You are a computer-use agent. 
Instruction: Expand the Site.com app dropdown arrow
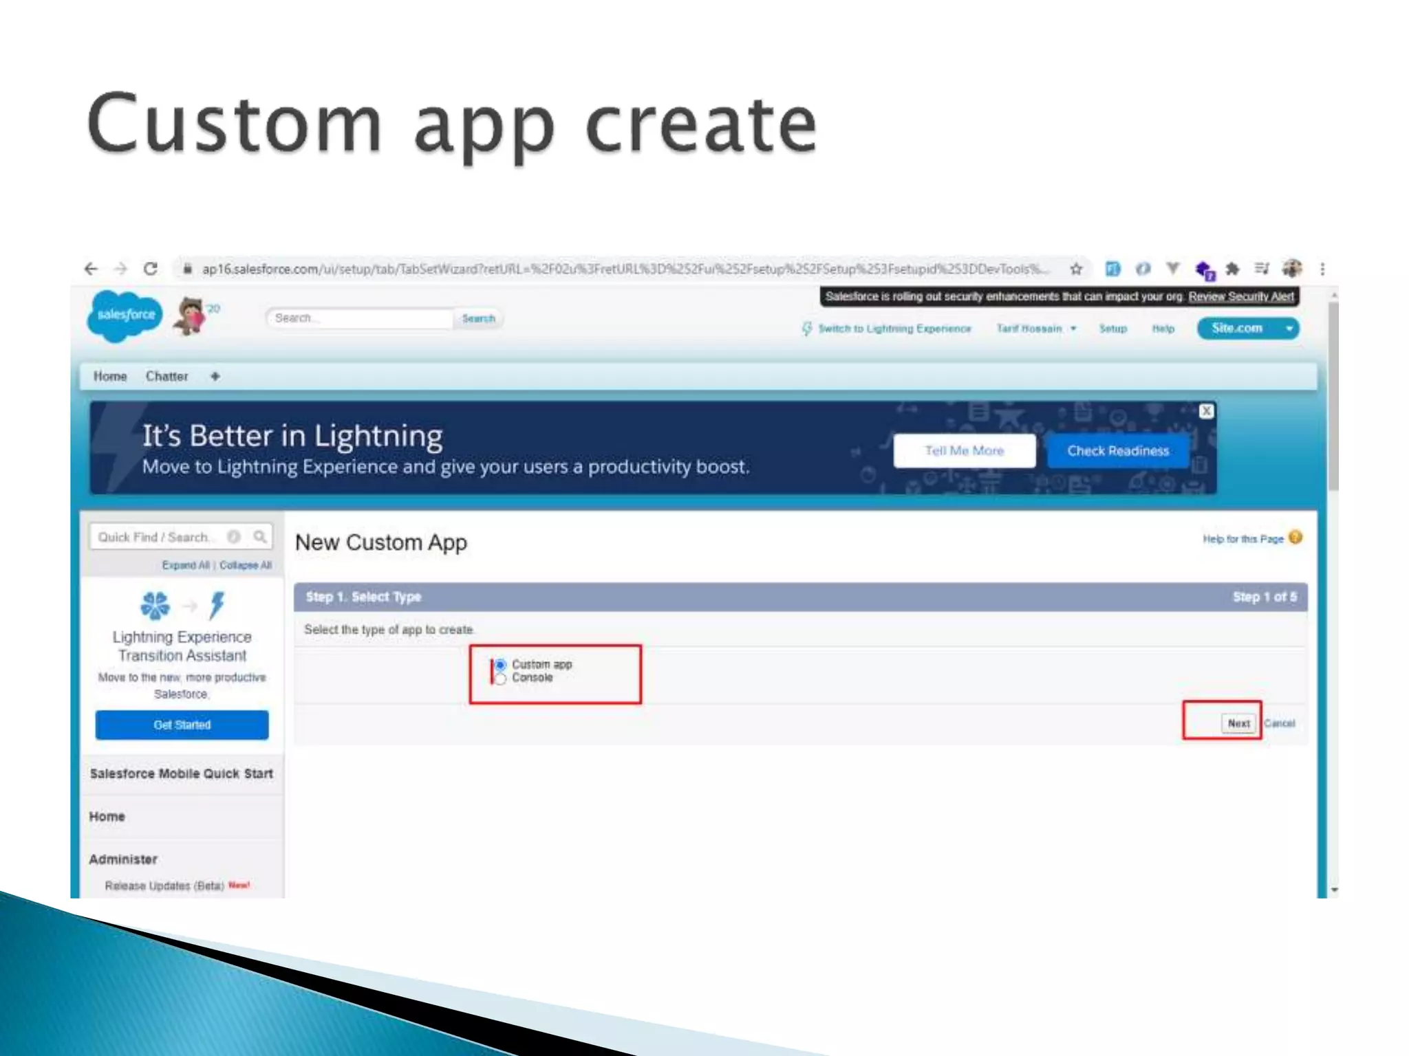click(1289, 329)
